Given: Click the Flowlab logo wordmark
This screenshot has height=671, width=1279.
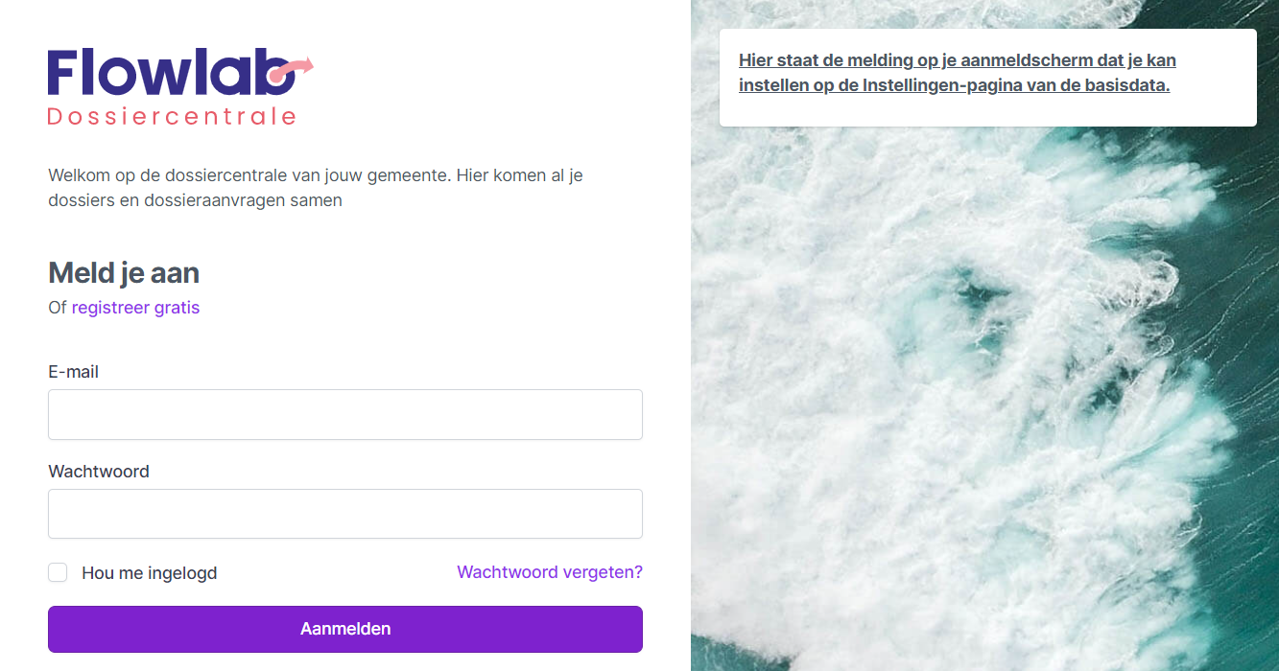Looking at the screenshot, I should tap(171, 73).
